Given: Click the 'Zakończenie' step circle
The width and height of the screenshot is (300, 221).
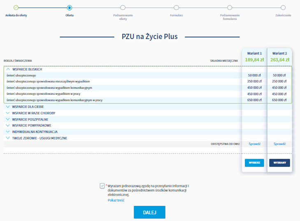Looking at the screenshot, I should click(283, 8).
